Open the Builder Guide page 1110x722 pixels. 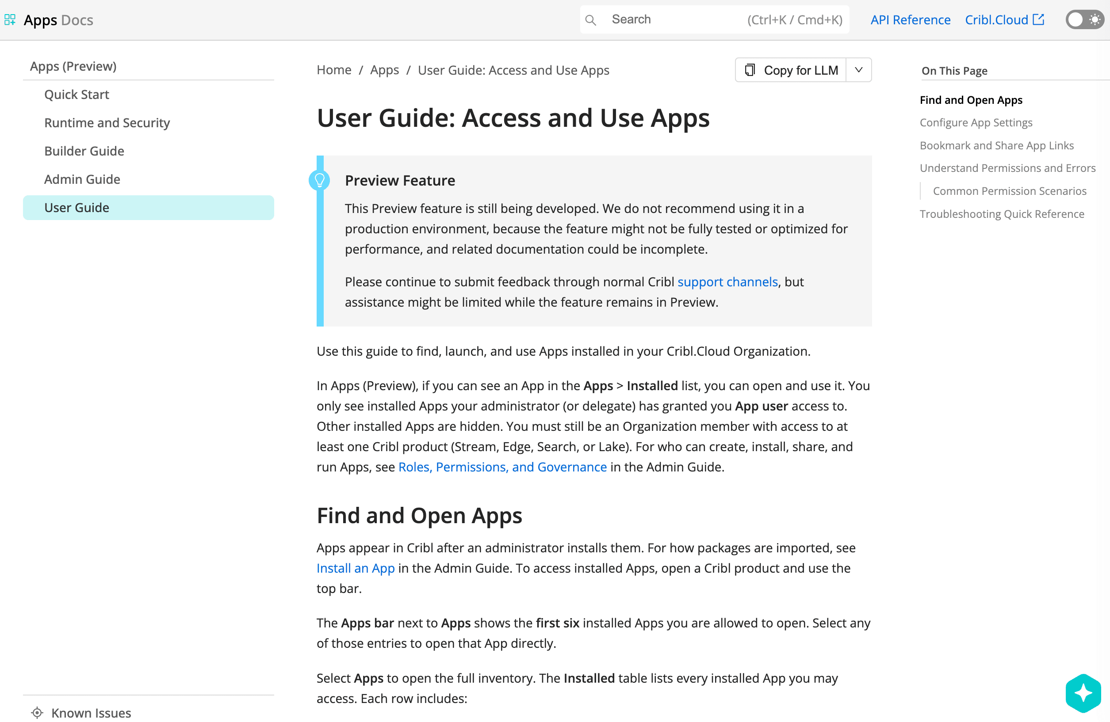84,151
